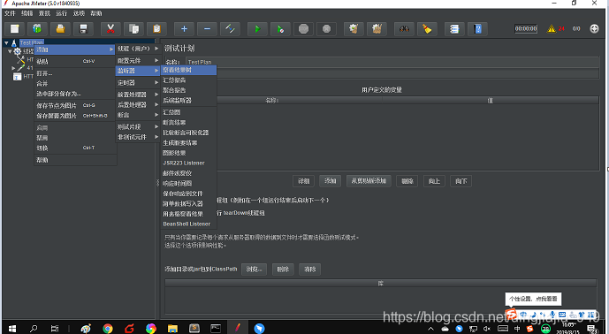Open the 选项 menu in the menu bar
609x334 pixels.
pos(79,13)
